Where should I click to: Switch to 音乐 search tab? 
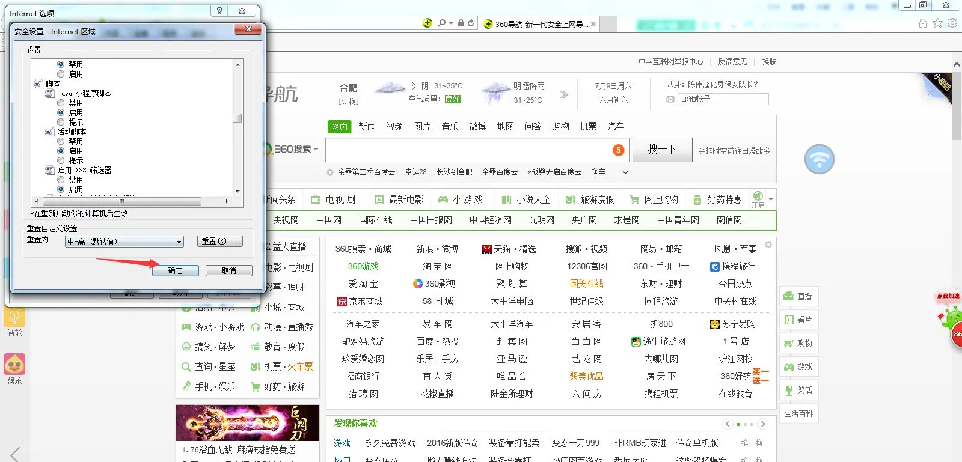pyautogui.click(x=450, y=126)
